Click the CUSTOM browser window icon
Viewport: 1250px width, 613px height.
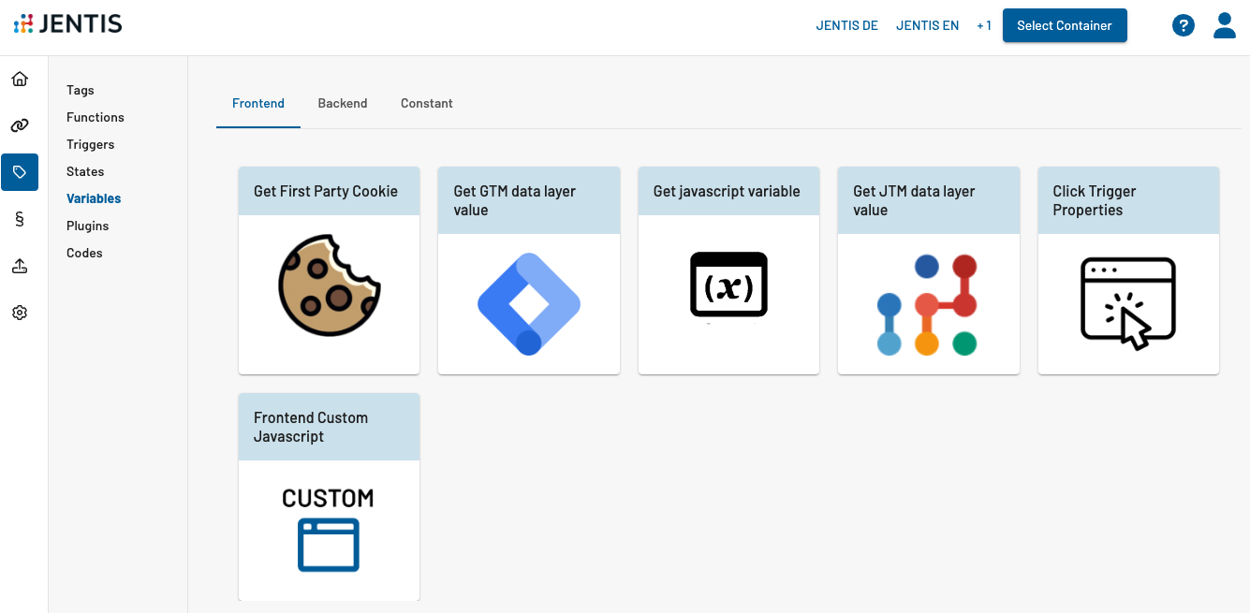[329, 529]
